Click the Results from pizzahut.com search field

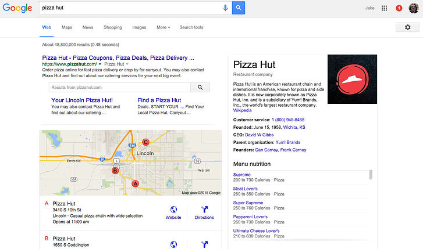[x=120, y=87]
